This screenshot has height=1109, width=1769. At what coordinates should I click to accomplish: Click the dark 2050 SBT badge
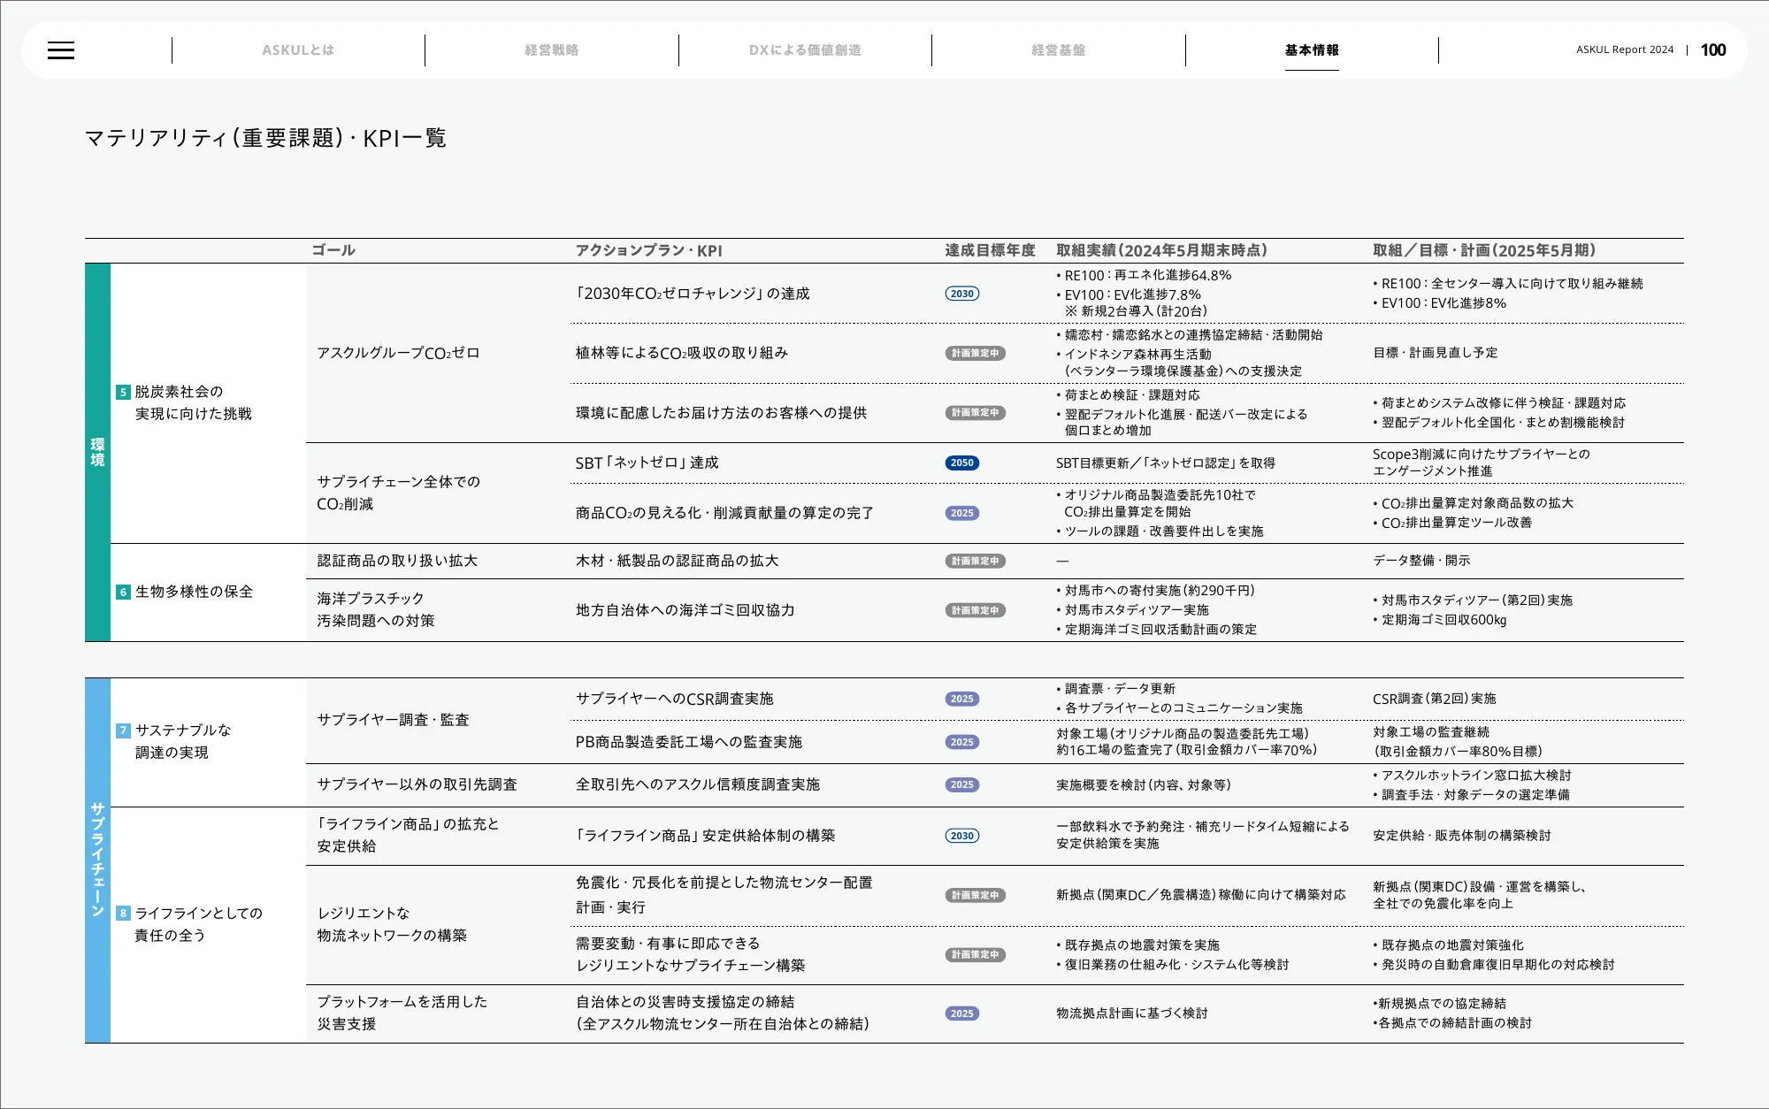tap(961, 463)
